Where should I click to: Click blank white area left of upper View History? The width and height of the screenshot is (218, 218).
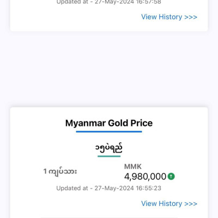click(72, 17)
